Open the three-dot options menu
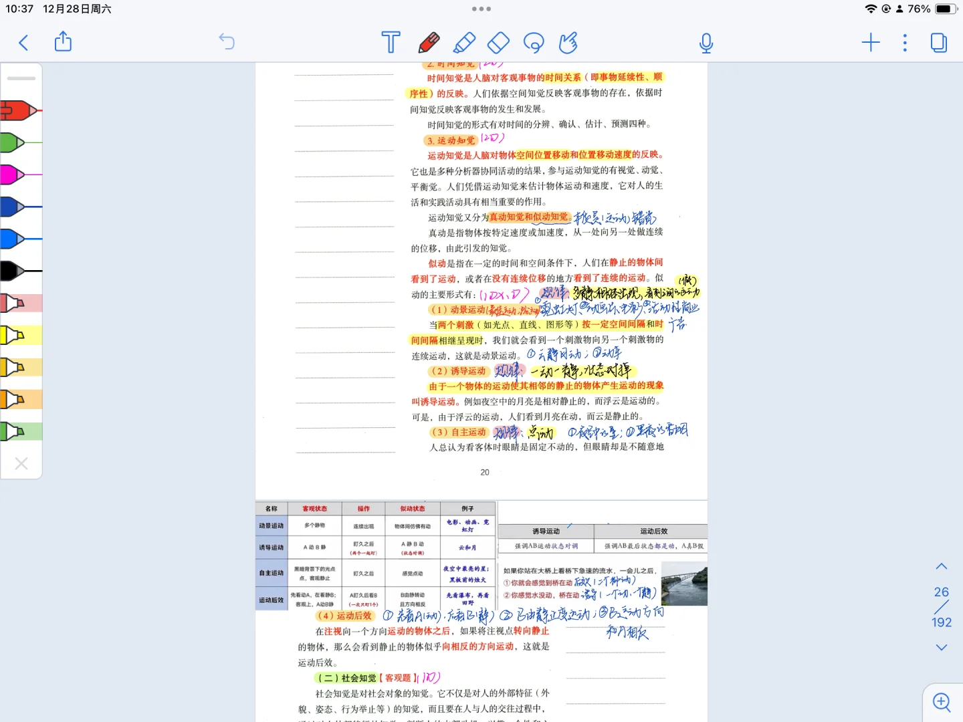963x722 pixels. tap(904, 42)
